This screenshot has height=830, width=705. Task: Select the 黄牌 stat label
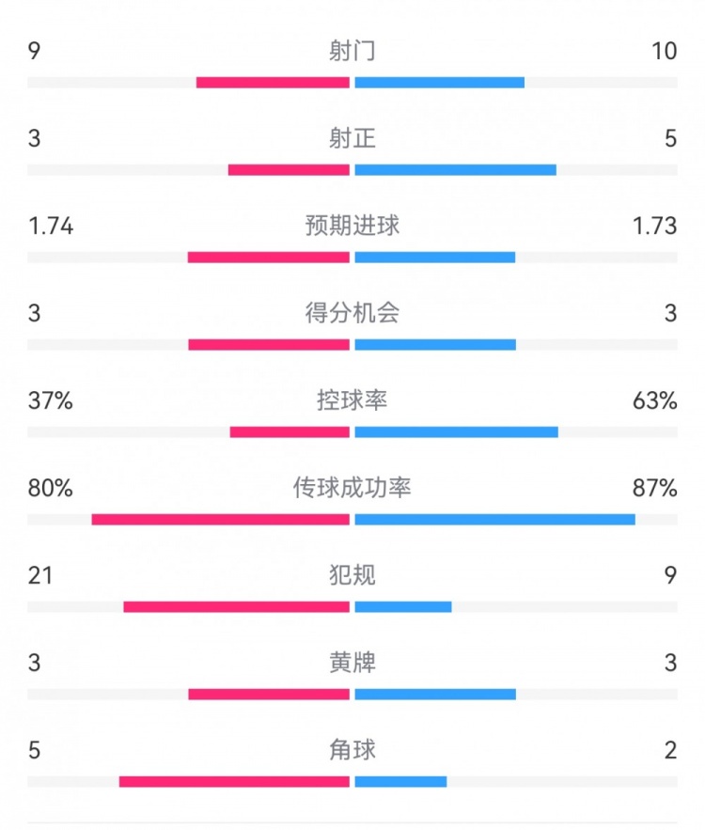click(x=352, y=663)
